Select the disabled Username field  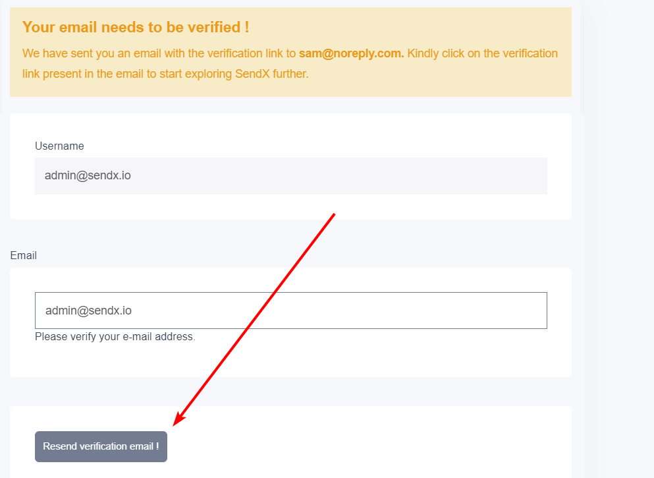(x=290, y=176)
